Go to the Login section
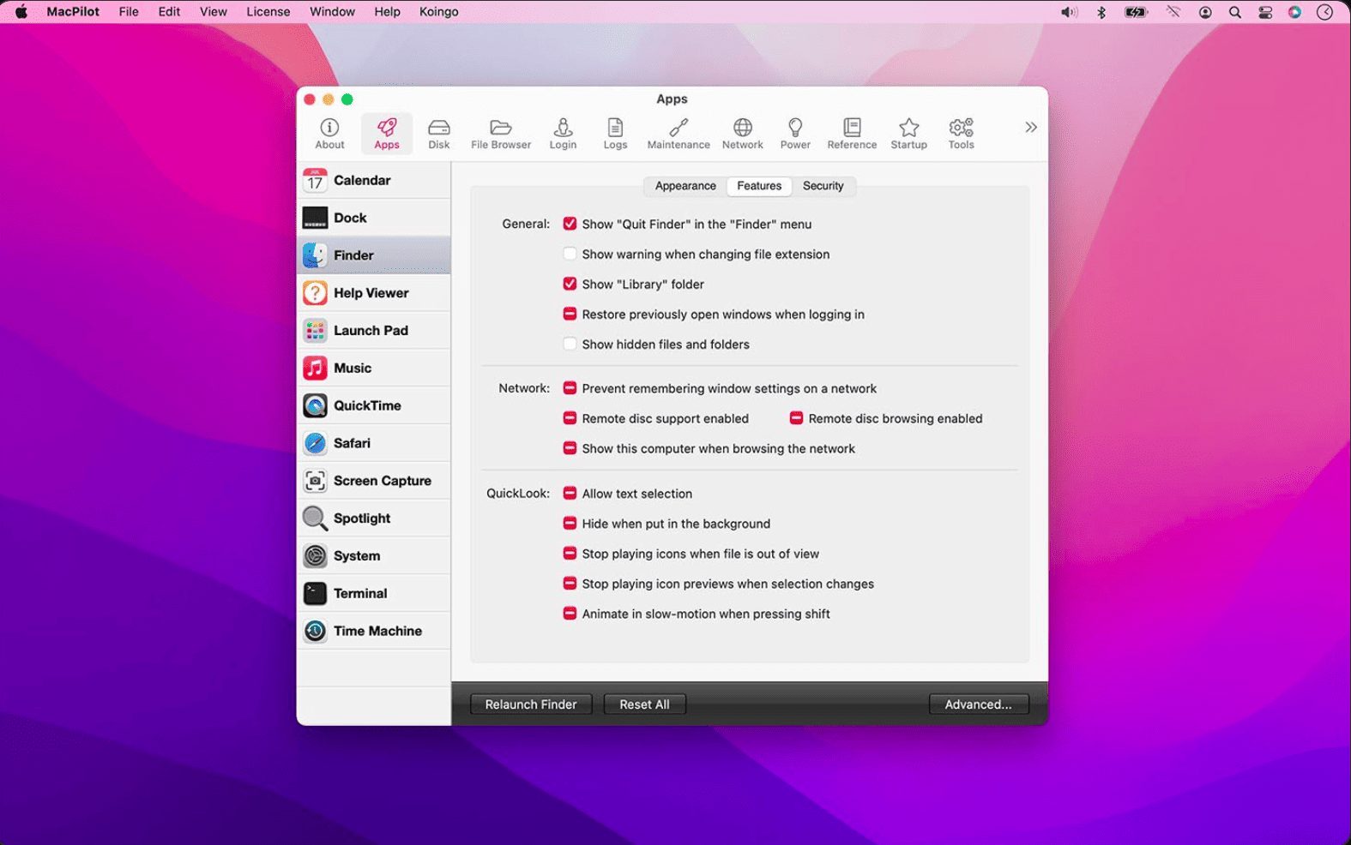This screenshot has height=845, width=1351. tap(563, 134)
